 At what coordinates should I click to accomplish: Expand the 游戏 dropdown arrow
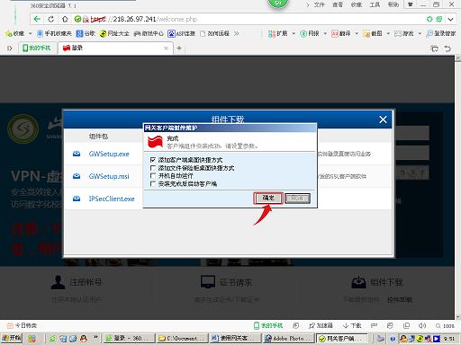point(420,33)
